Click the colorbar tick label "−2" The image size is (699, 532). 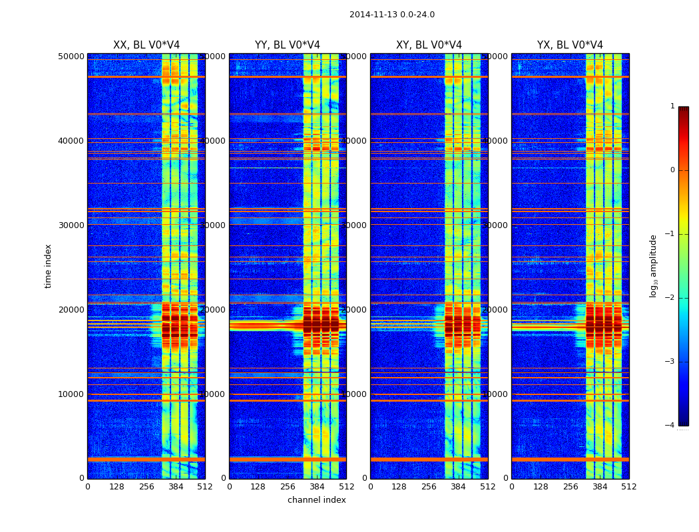coord(670,298)
